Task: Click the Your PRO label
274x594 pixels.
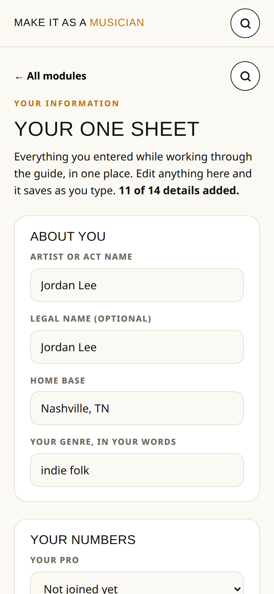Action: pyautogui.click(x=54, y=560)
